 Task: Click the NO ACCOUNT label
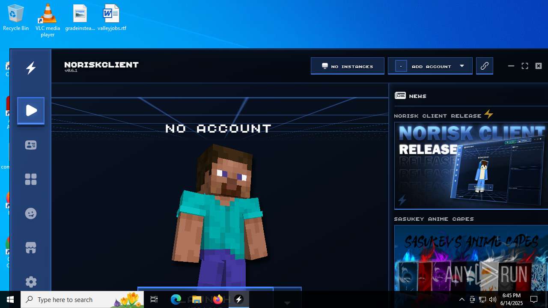point(218,128)
